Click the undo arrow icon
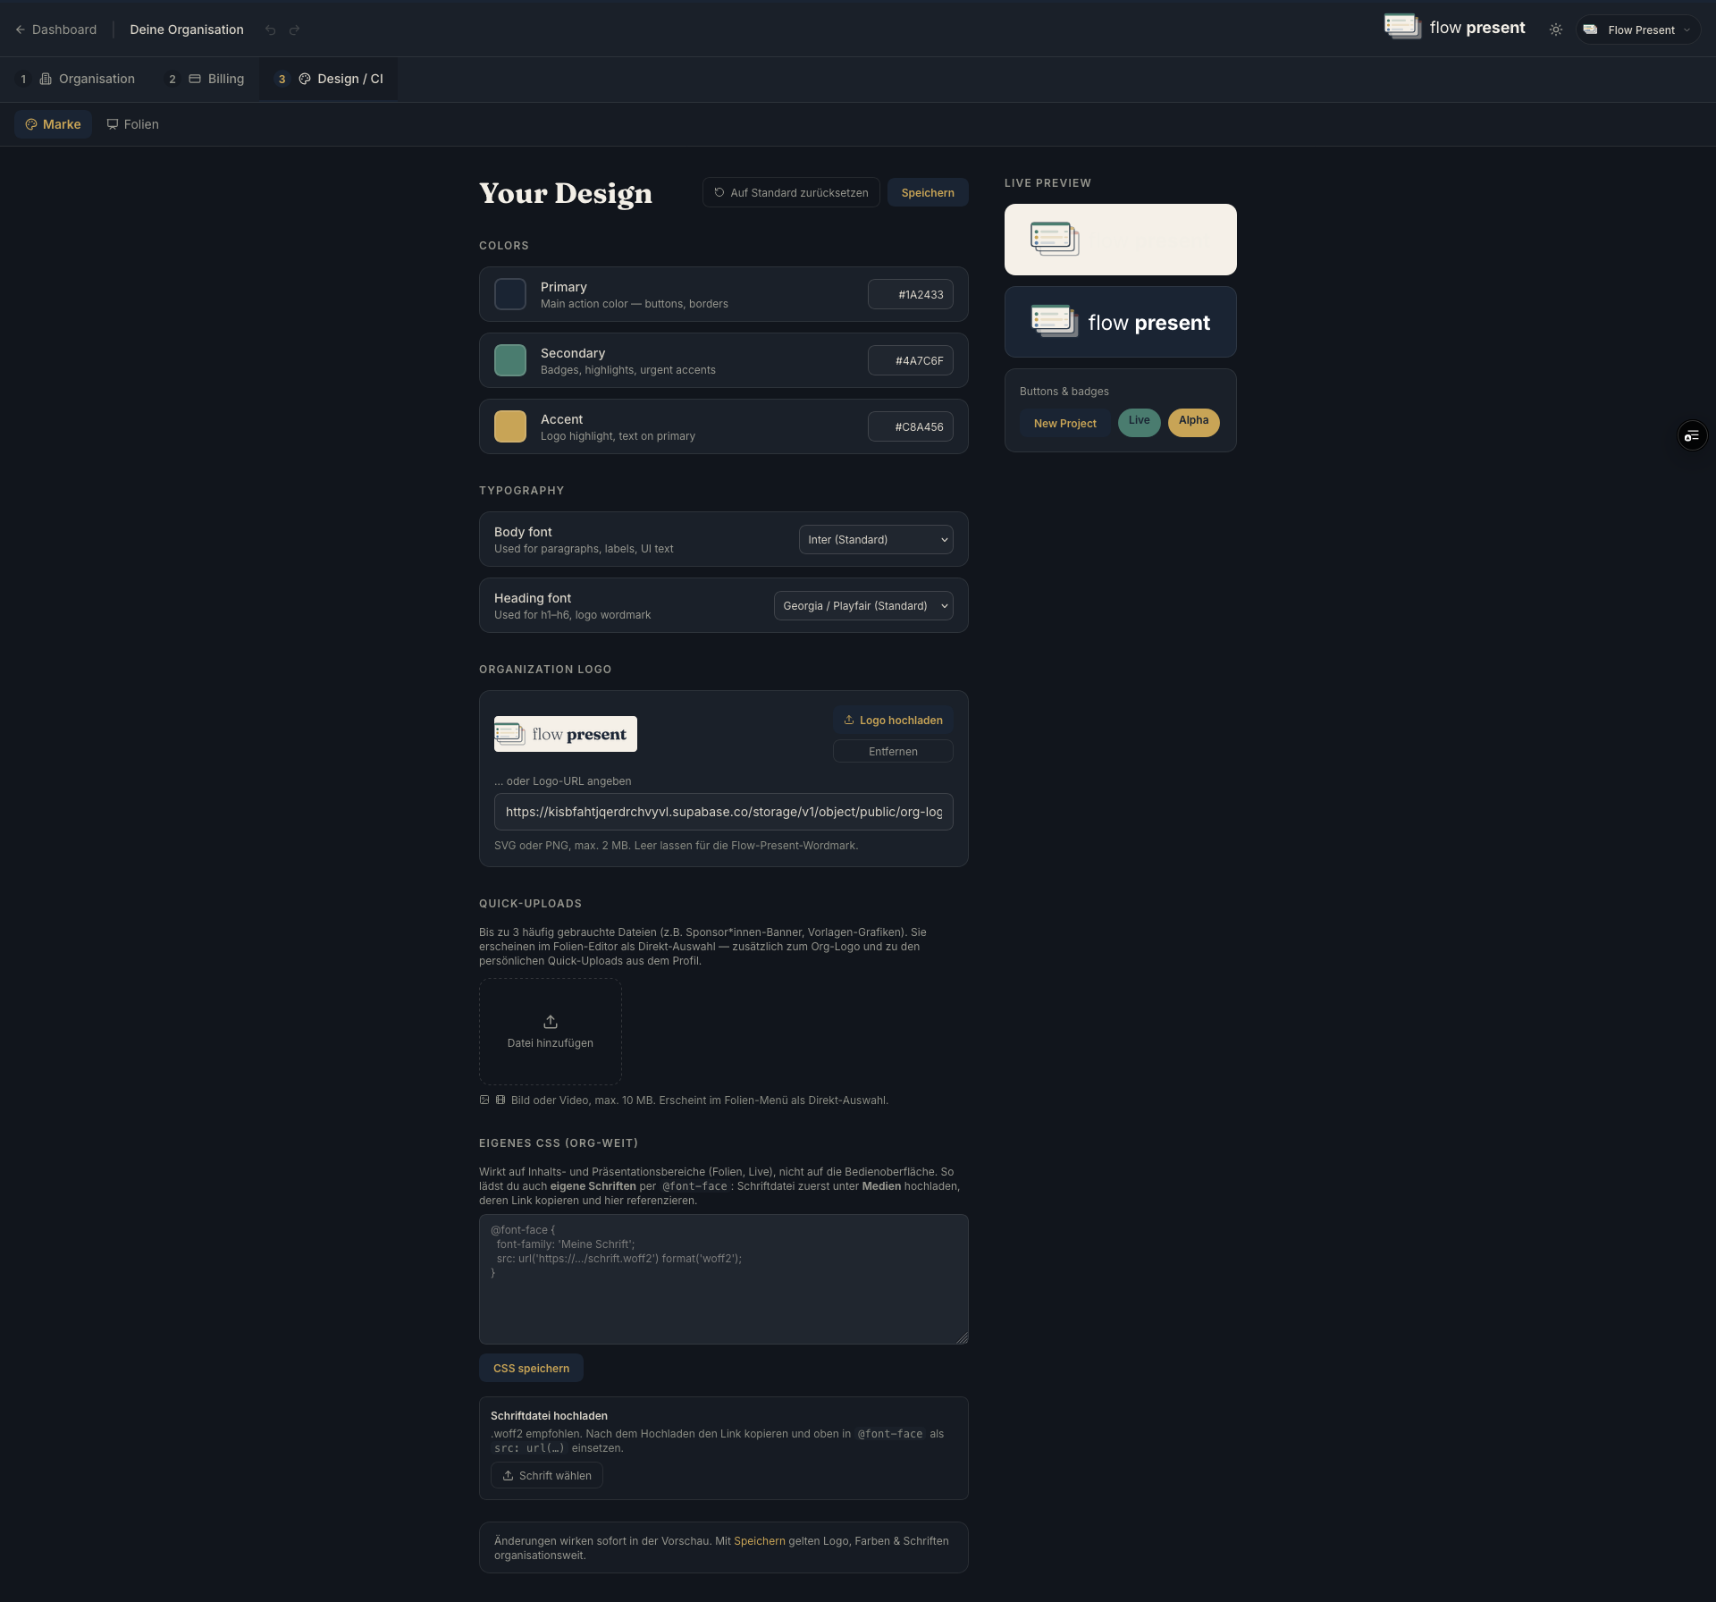Image resolution: width=1716 pixels, height=1602 pixels. pos(271,30)
